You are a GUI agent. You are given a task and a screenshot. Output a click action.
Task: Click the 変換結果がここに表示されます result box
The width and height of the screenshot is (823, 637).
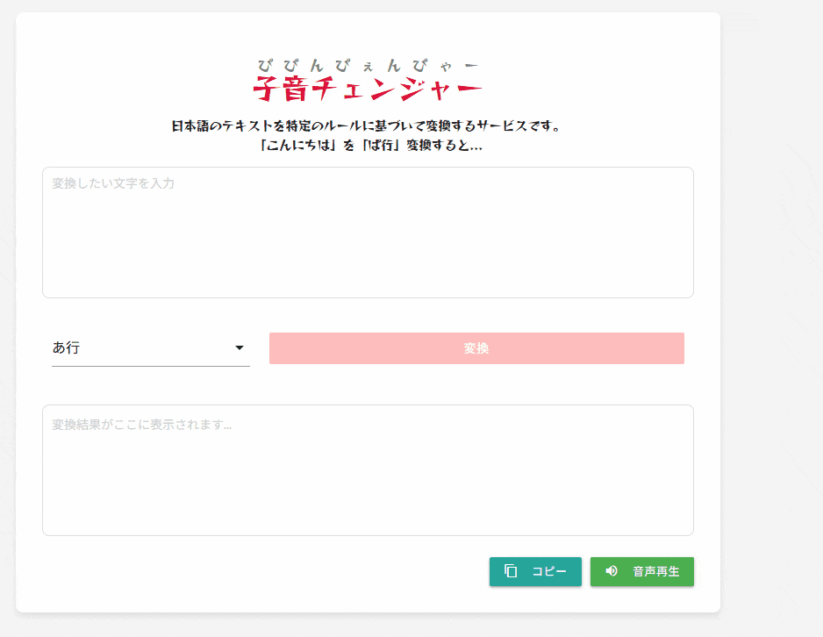pyautogui.click(x=368, y=470)
